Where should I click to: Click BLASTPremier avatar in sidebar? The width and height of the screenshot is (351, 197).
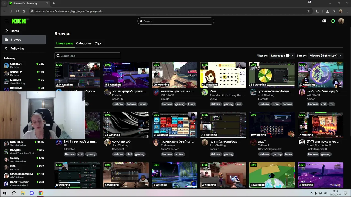click(6, 184)
